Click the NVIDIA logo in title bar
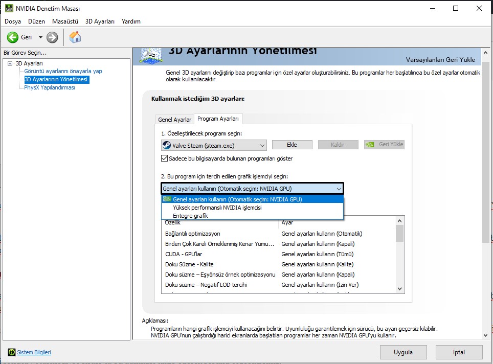The image size is (493, 364). (8, 9)
